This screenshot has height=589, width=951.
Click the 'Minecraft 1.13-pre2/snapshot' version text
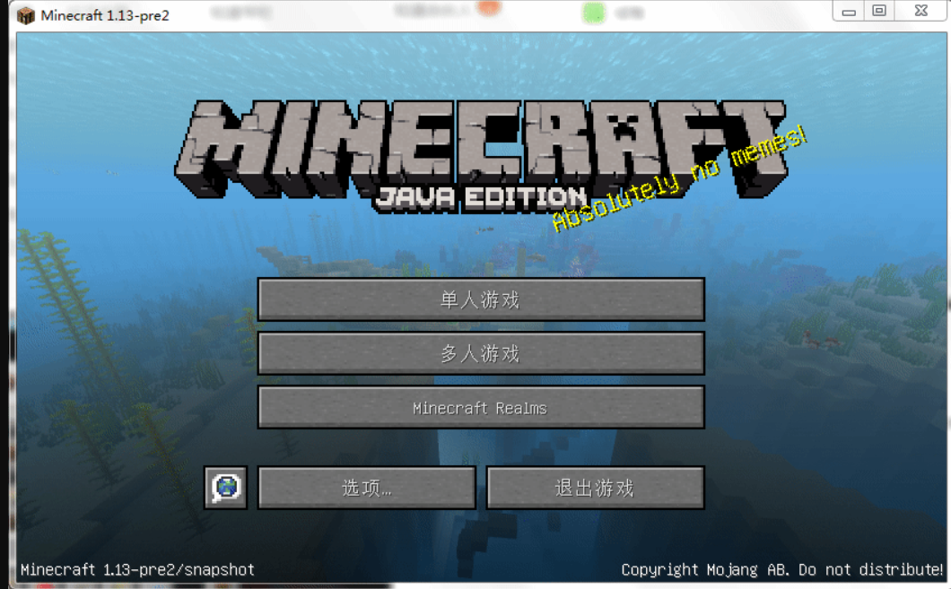pyautogui.click(x=137, y=569)
